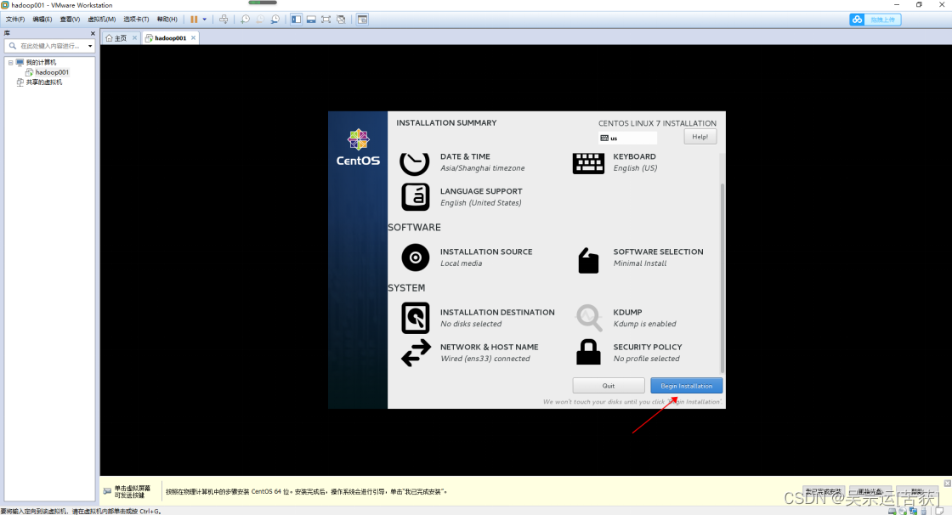Viewport: 952px width, 515px height.
Task: Click the 'Minimal Install' text
Action: [x=640, y=263]
